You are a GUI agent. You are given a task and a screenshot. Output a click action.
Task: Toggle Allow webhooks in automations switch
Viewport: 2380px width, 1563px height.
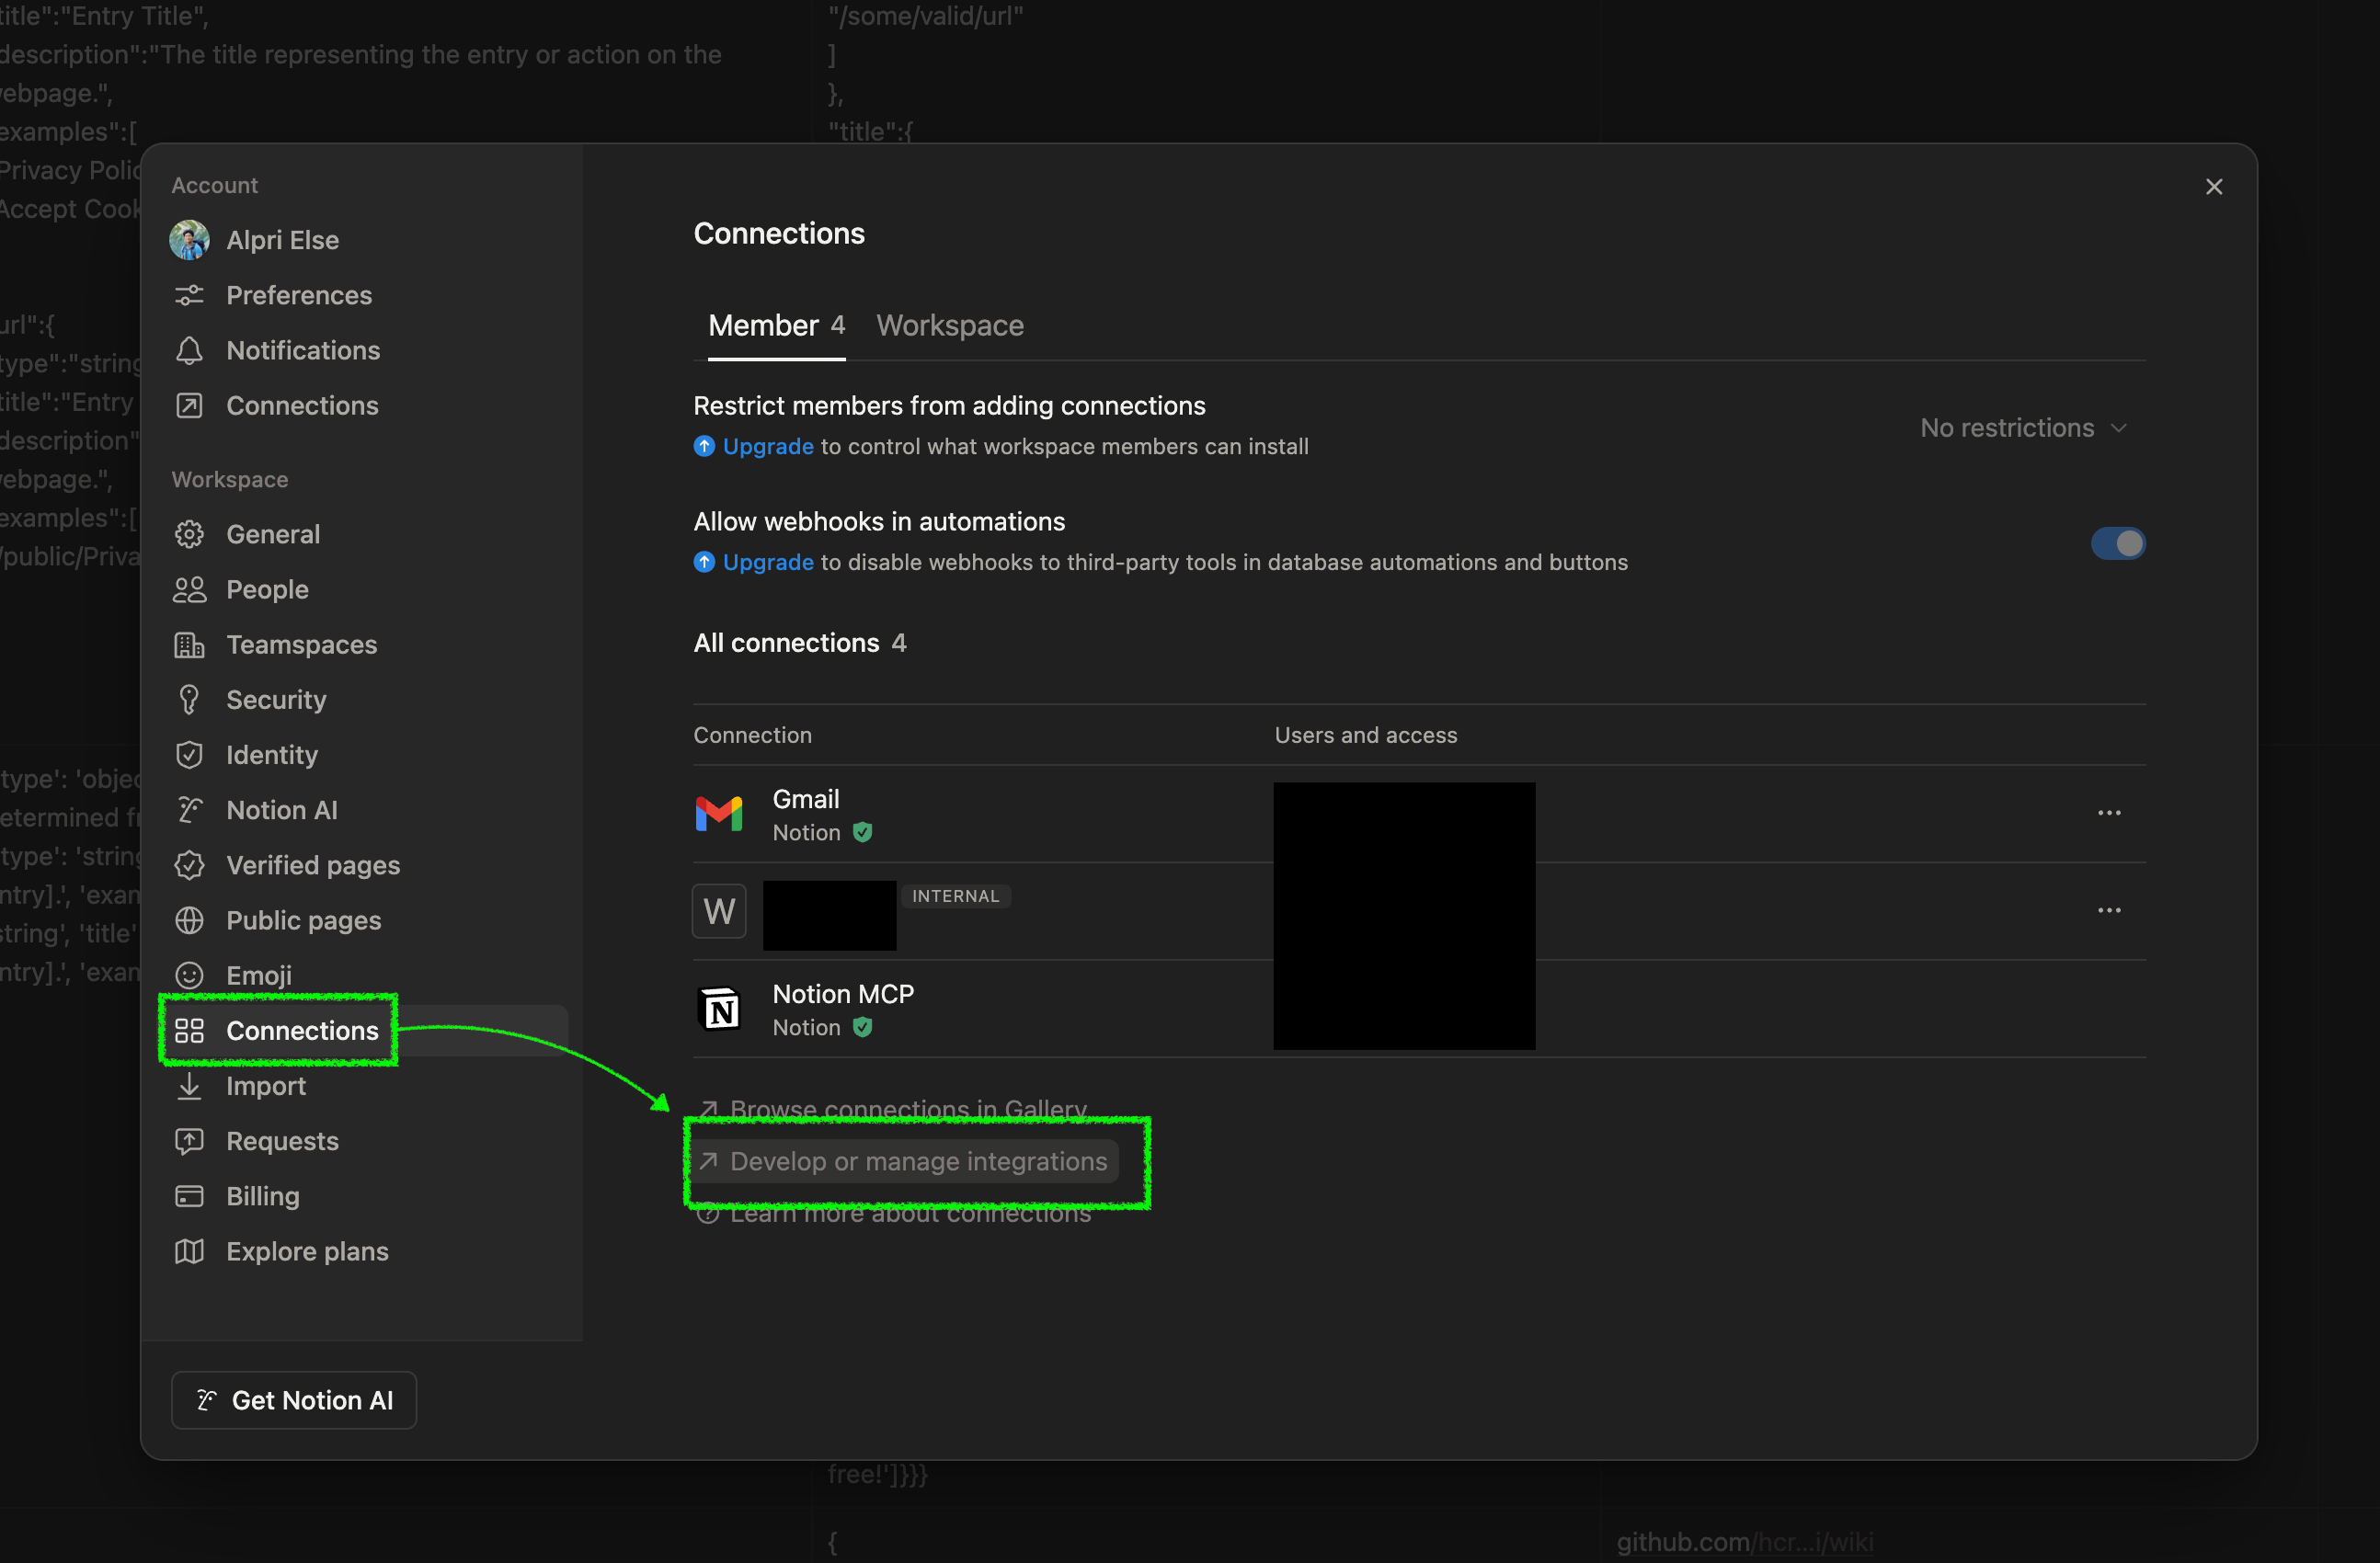[2118, 542]
